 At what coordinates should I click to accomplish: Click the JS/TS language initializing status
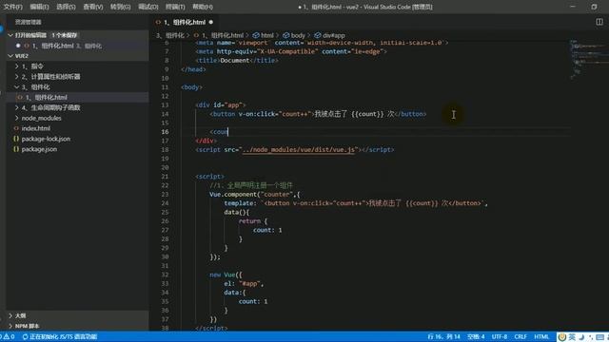coord(60,336)
